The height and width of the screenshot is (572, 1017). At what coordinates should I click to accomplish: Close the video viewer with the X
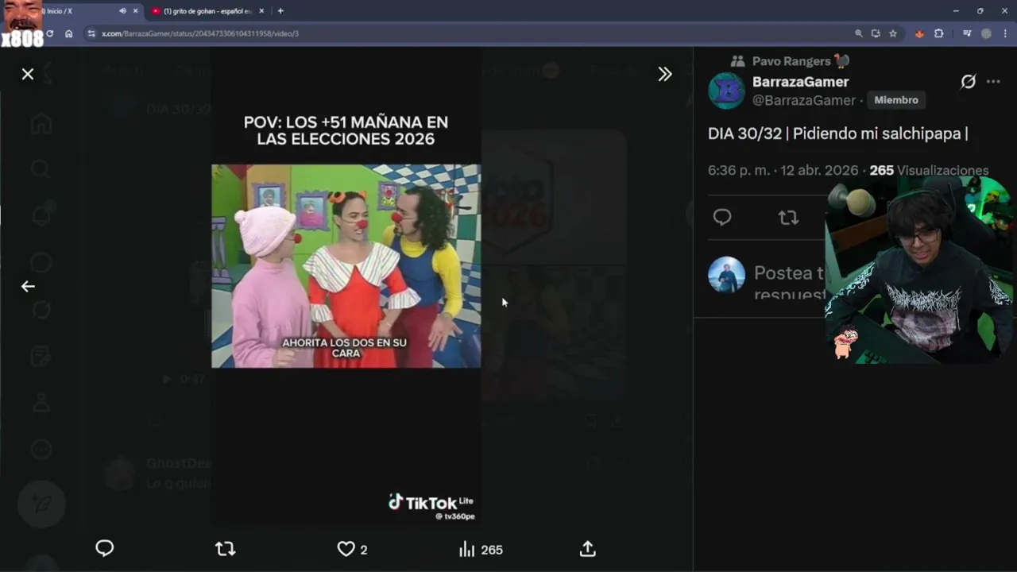pyautogui.click(x=28, y=74)
